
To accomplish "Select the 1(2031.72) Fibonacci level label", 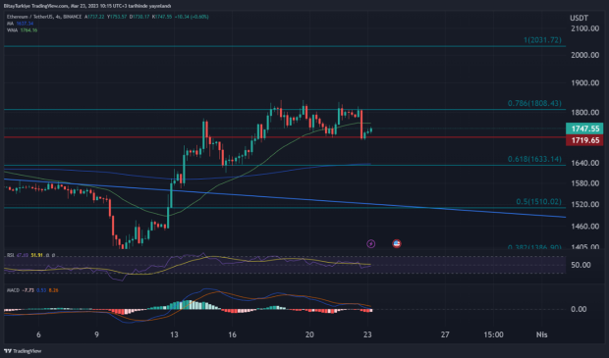I will tap(542, 40).
